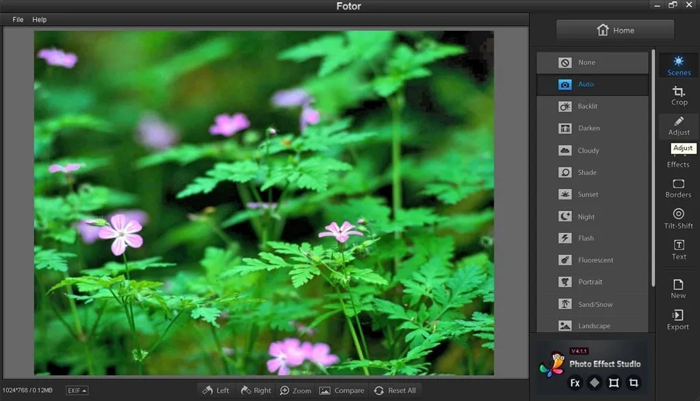The image size is (700, 401).
Task: Click the flower photo preview
Action: (264, 203)
